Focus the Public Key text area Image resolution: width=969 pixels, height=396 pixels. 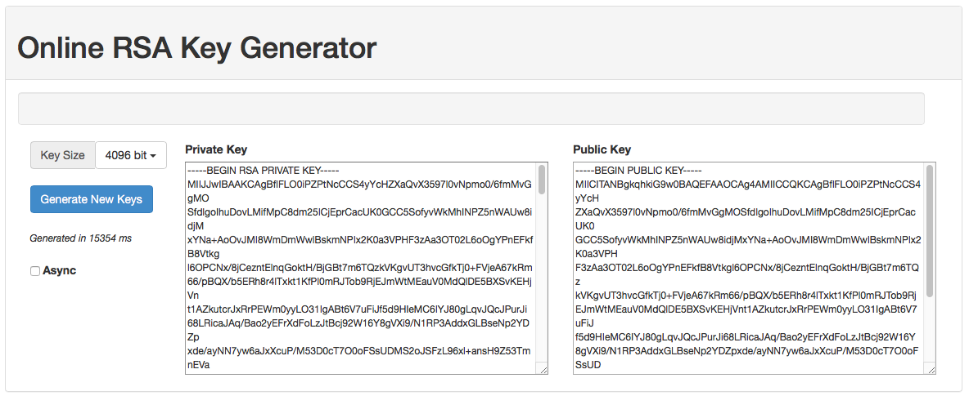point(748,269)
